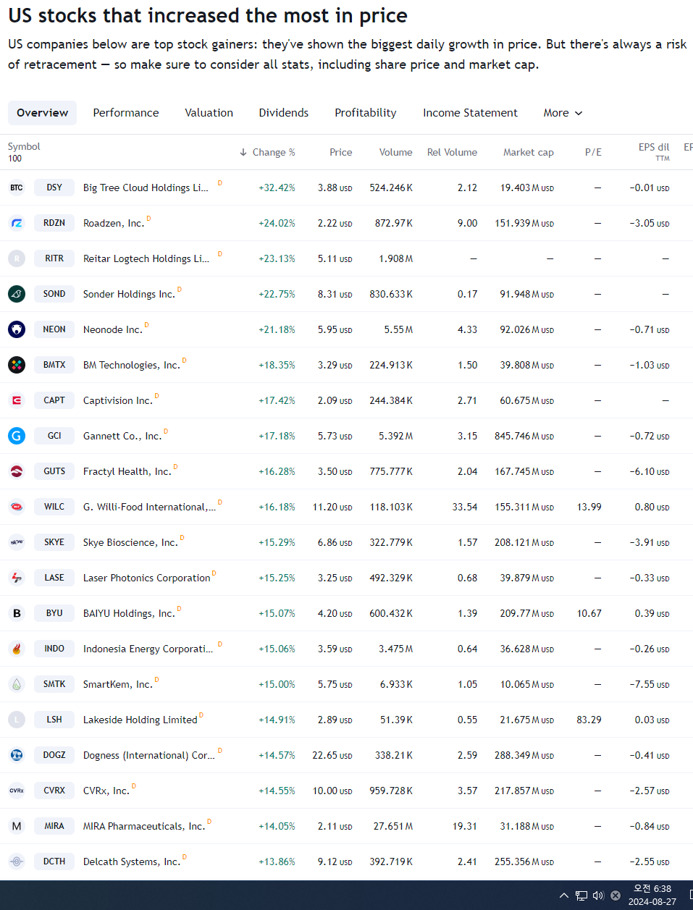This screenshot has width=693, height=910.
Task: Click the BM Technologies logo icon
Action: point(17,365)
